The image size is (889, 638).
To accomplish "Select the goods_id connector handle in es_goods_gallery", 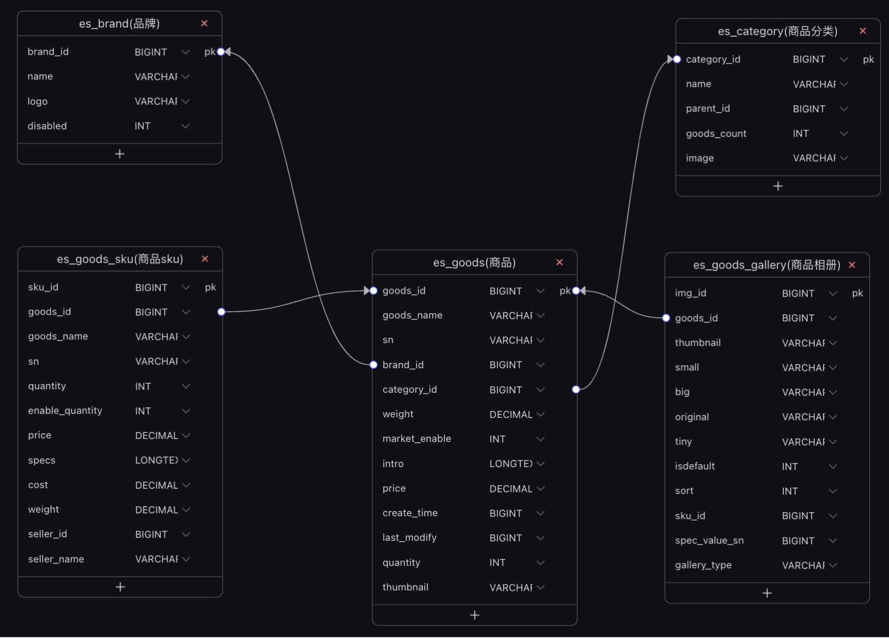I will 666,318.
